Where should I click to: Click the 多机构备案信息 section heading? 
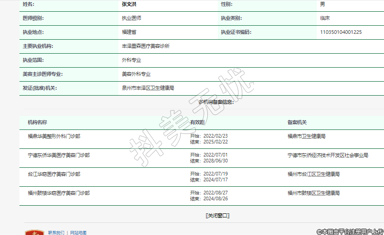216,102
